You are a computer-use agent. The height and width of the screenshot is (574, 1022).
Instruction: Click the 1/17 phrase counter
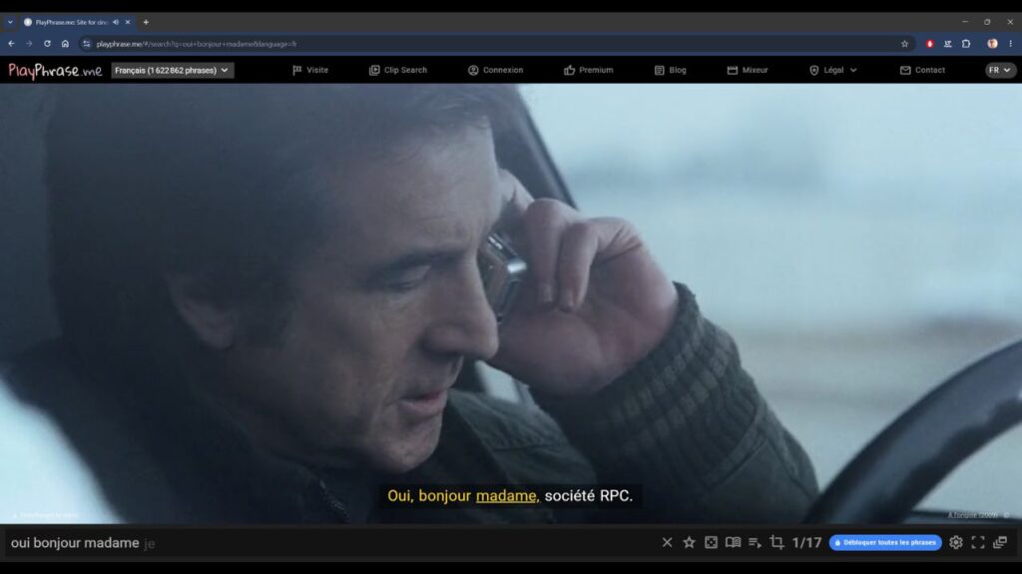click(806, 542)
